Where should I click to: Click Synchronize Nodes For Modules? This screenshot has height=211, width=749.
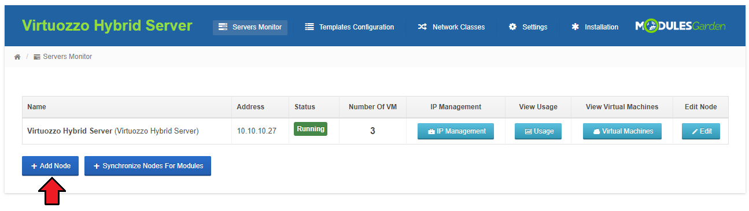pyautogui.click(x=147, y=166)
